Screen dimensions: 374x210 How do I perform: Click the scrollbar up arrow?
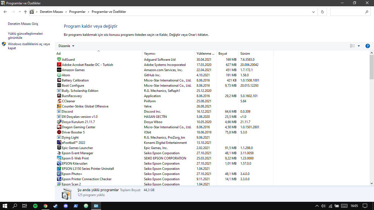[x=372, y=53]
